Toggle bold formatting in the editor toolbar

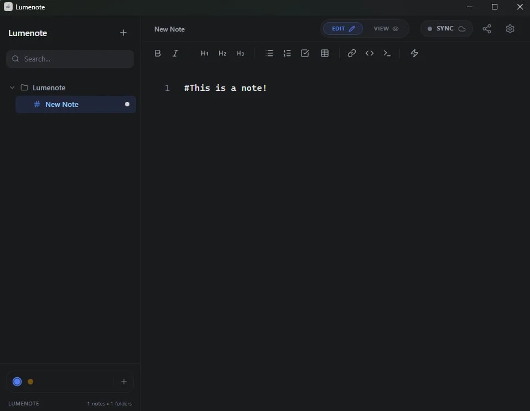(x=158, y=53)
